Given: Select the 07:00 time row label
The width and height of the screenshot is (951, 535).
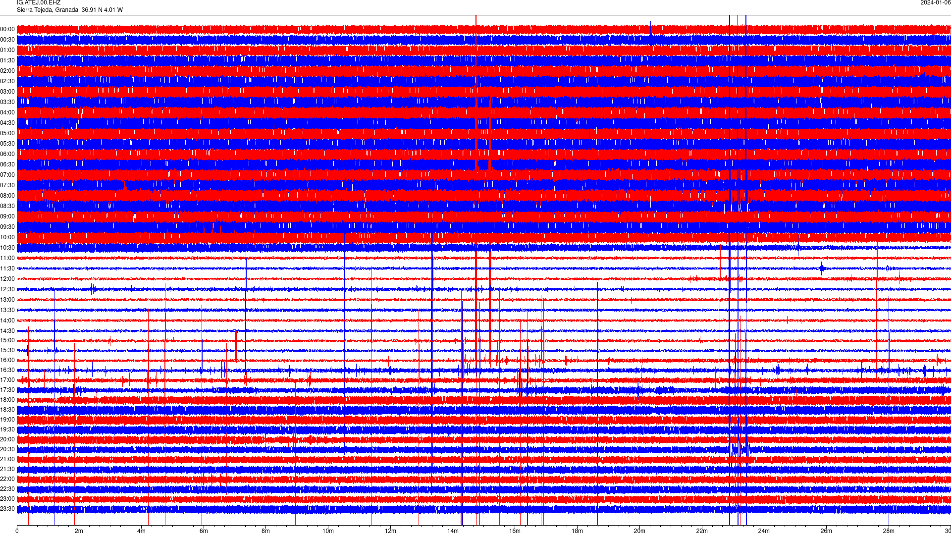Looking at the screenshot, I should pos(7,175).
